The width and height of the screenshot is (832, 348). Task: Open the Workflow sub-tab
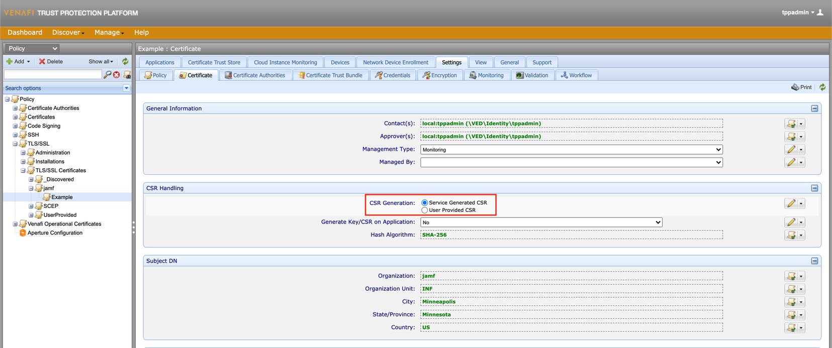tap(577, 75)
